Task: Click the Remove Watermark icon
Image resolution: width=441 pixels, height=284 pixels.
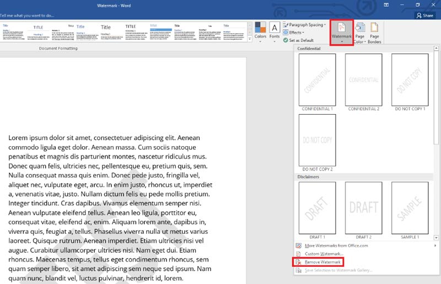Action: [x=298, y=262]
